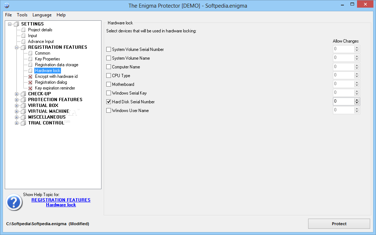Image resolution: width=376 pixels, height=235 pixels.
Task: Click the CPU Type allow changes field
Action: [x=344, y=75]
